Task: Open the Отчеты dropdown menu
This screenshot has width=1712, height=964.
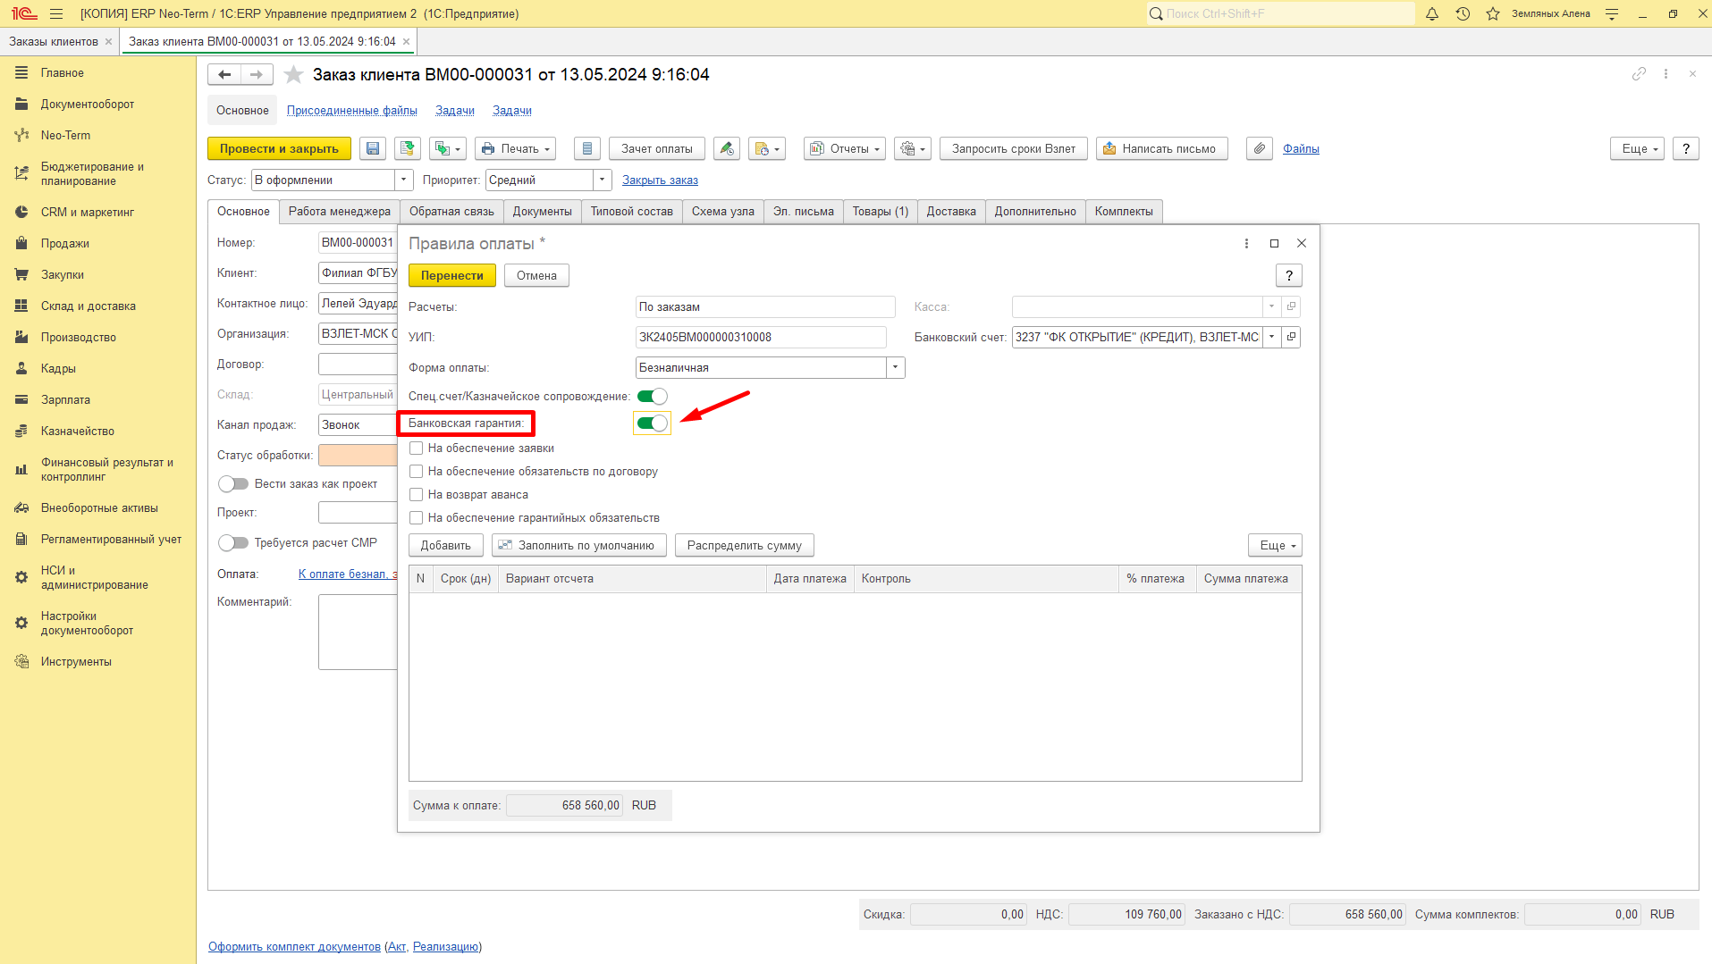Action: point(845,149)
